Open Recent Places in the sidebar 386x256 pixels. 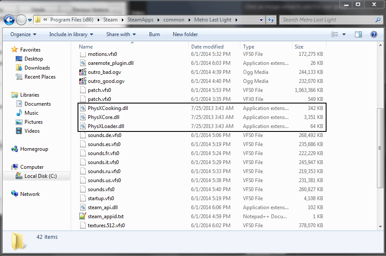point(40,77)
